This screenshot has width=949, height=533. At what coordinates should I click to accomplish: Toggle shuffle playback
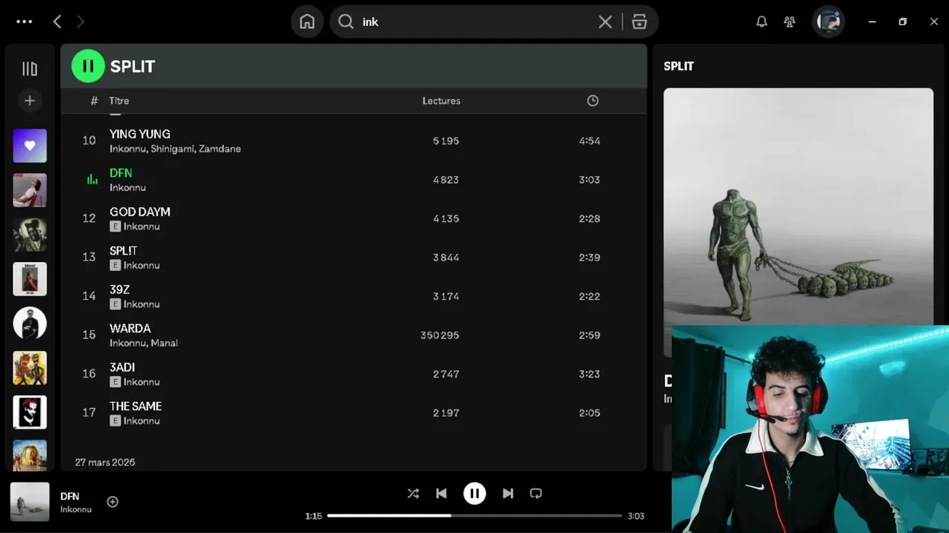coord(413,494)
